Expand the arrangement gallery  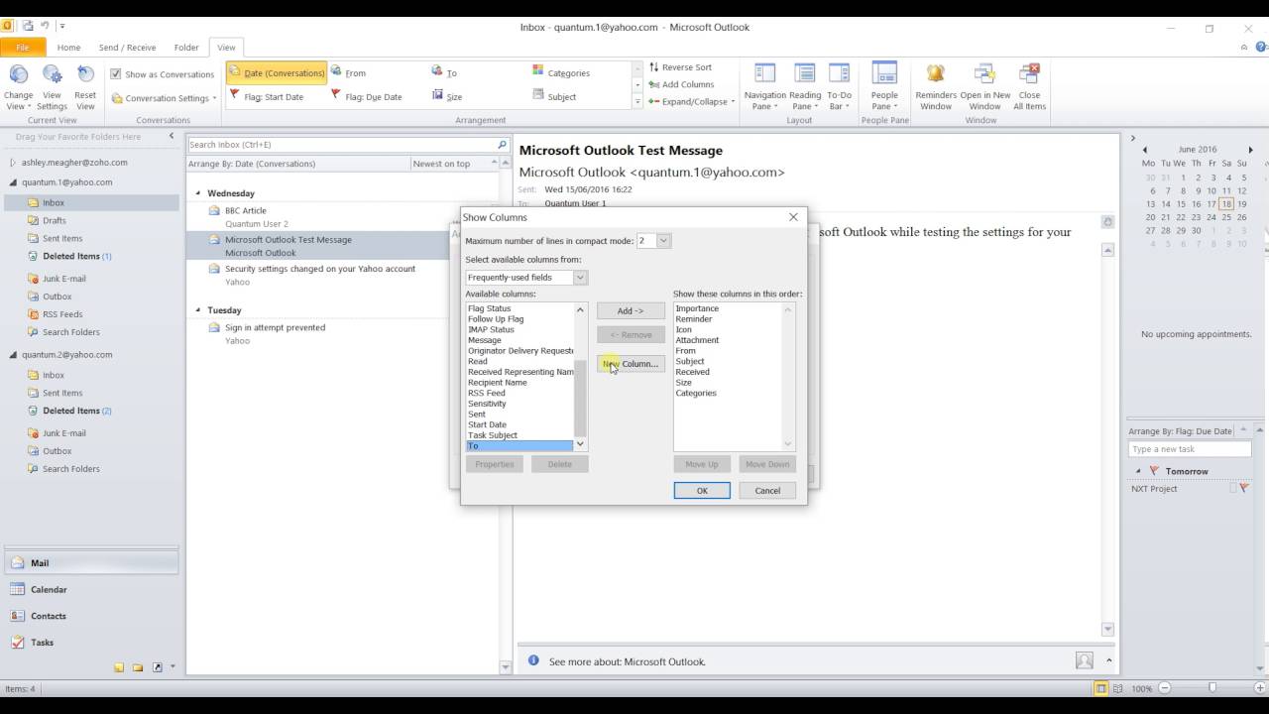(637, 102)
